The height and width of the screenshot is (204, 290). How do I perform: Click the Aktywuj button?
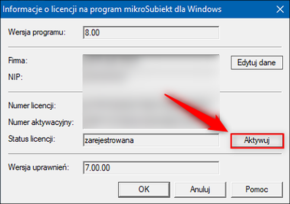pyautogui.click(x=257, y=140)
